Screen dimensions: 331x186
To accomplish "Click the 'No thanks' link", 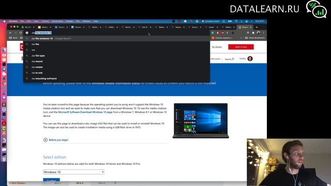I will tap(217, 47).
